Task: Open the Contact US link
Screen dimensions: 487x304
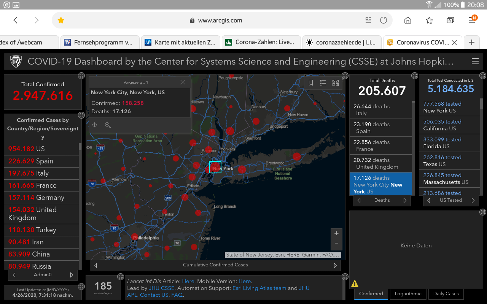Action: point(154,295)
